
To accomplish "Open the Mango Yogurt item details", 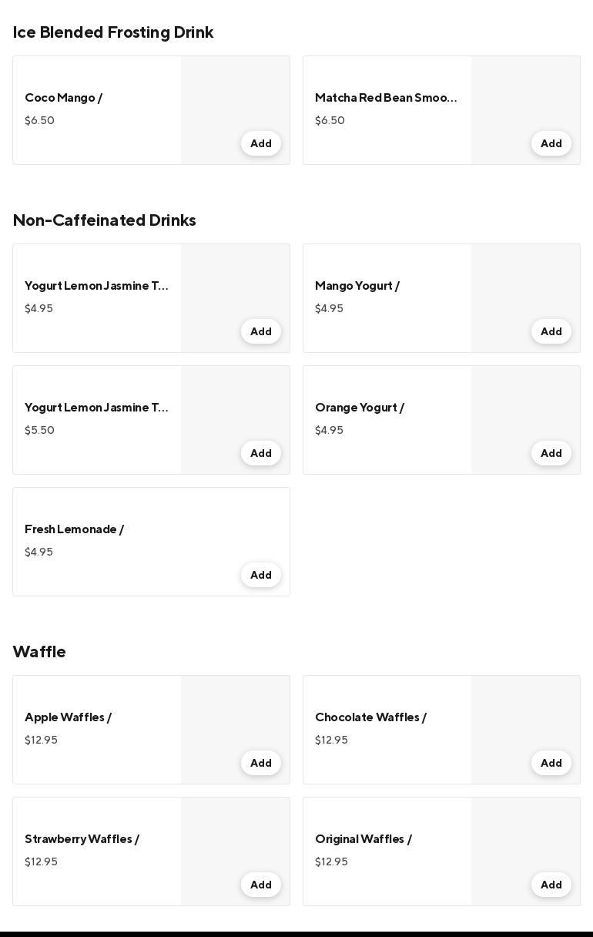I will 357,286.
